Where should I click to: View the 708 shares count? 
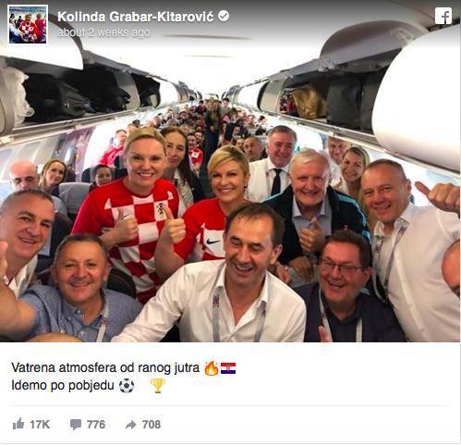[x=152, y=425]
